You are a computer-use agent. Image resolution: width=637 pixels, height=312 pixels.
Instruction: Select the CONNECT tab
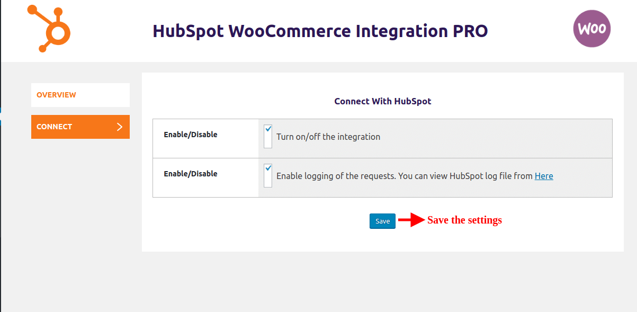(74, 127)
